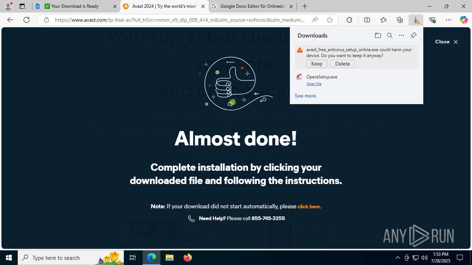Select OperaSetup.exe download entry
This screenshot has width=472, height=265.
click(357, 80)
